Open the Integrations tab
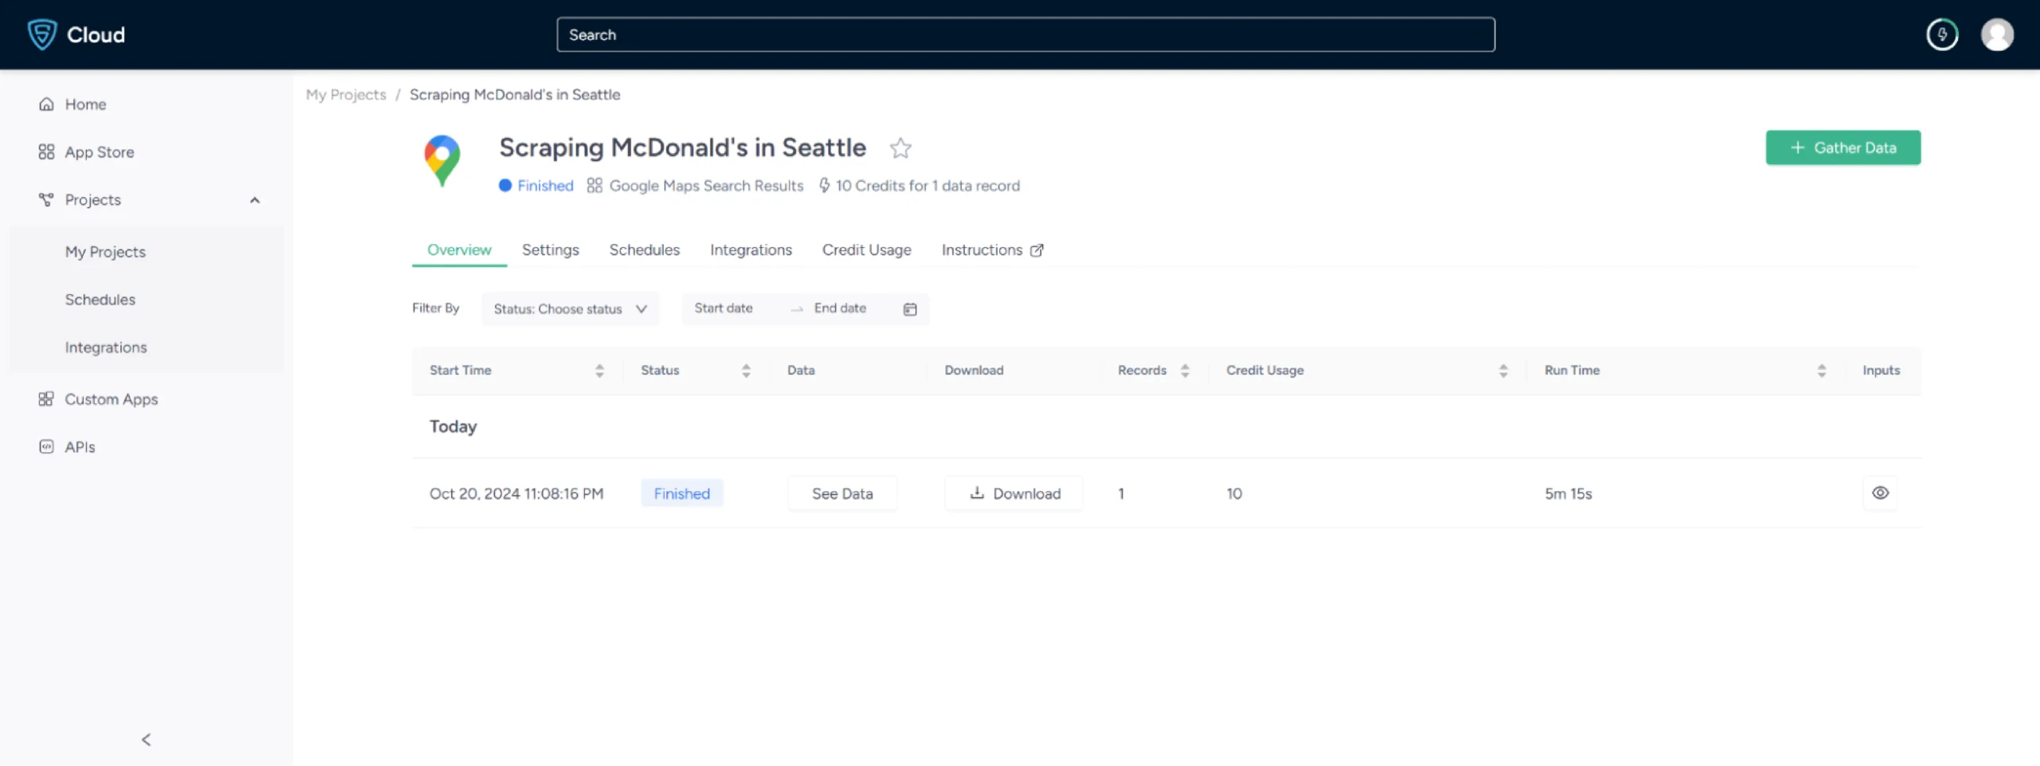 pos(751,250)
